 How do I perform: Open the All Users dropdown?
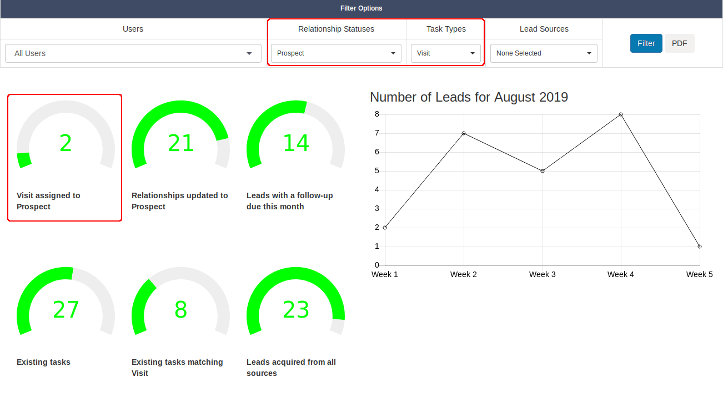[x=133, y=53]
